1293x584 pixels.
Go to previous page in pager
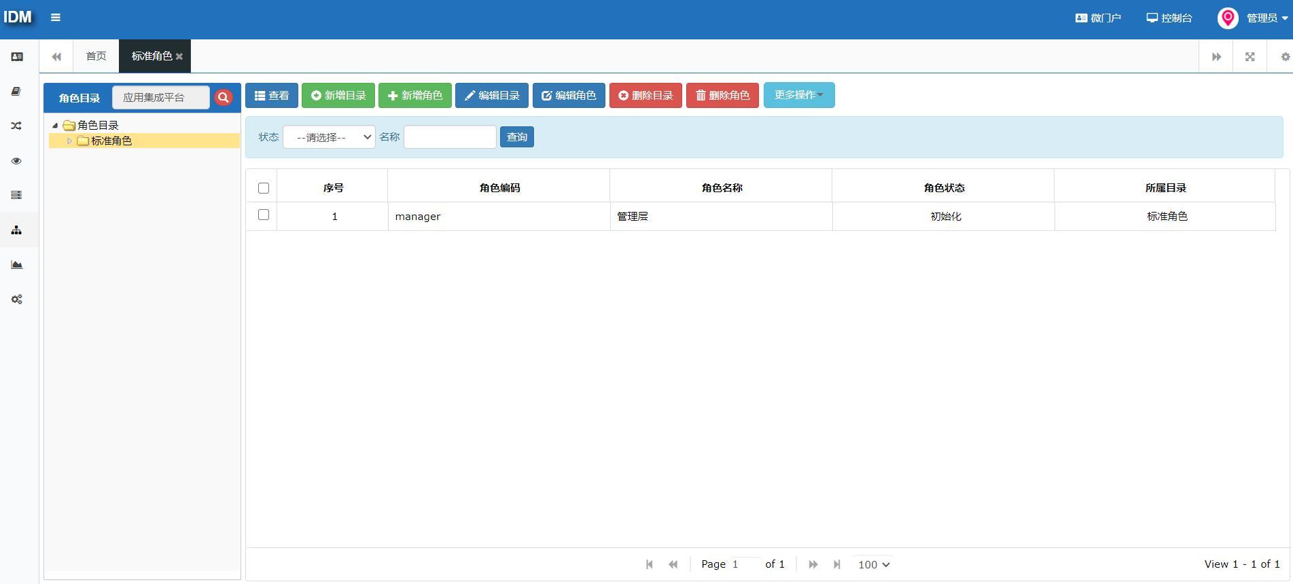(673, 564)
